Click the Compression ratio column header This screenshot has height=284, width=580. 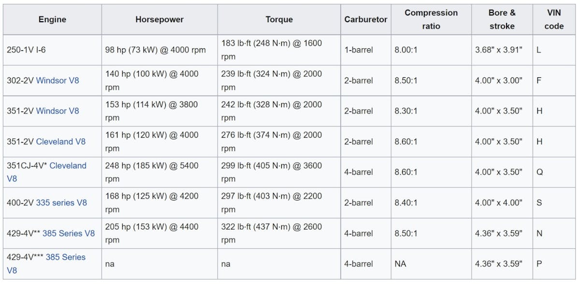(x=431, y=20)
